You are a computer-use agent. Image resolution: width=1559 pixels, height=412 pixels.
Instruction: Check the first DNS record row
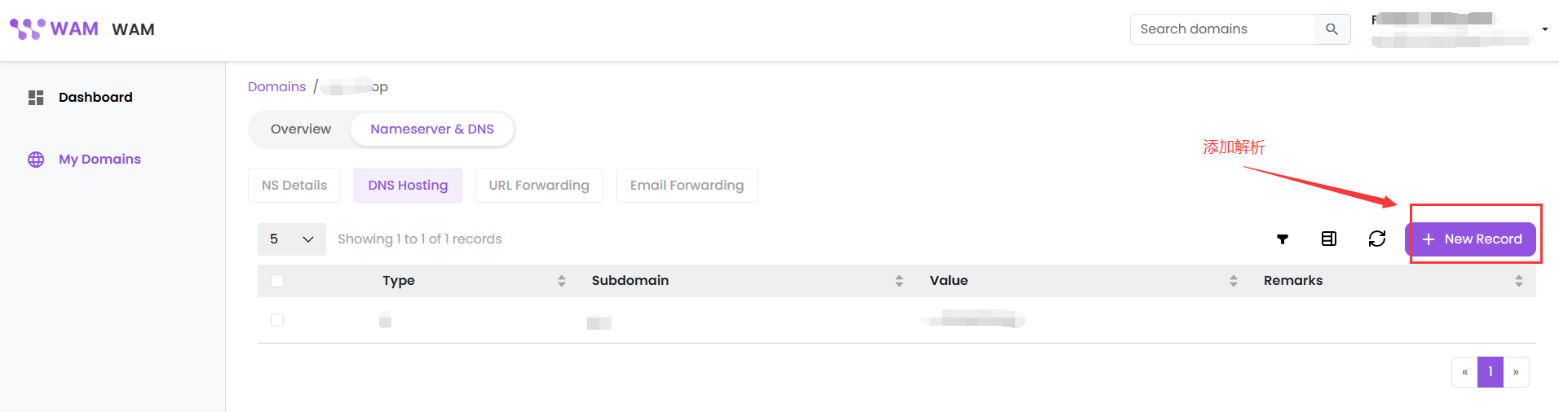(x=277, y=320)
